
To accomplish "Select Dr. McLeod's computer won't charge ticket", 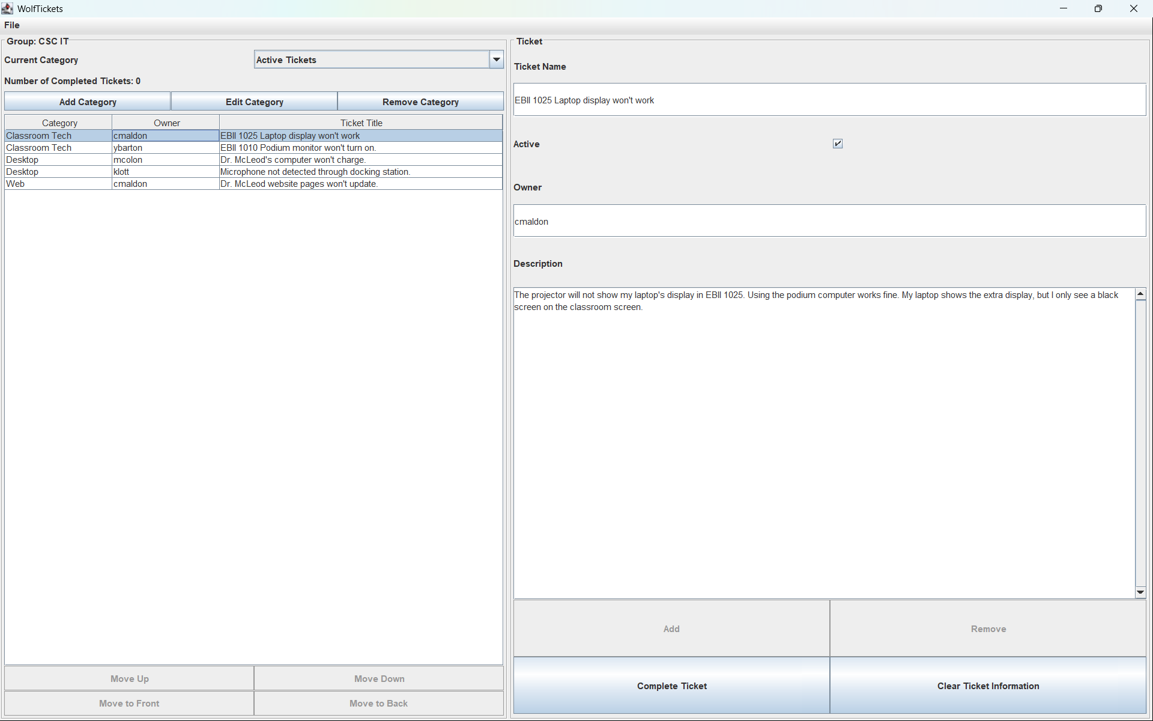I will [293, 160].
